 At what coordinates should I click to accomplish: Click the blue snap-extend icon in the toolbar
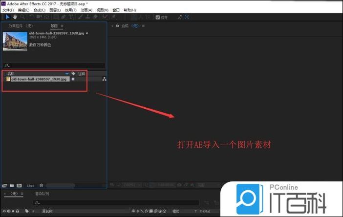click(187, 17)
